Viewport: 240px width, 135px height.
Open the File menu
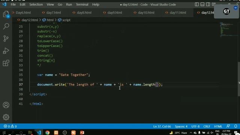(13, 4)
